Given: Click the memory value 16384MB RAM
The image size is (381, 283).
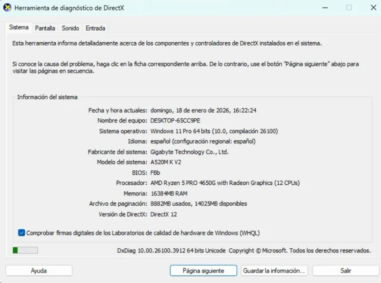Looking at the screenshot, I should 169,193.
